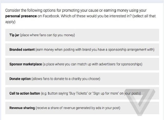Image resolution: width=164 pixels, height=120 pixels.
Task: Enable the Call to action button option
Action: tap(82, 93)
